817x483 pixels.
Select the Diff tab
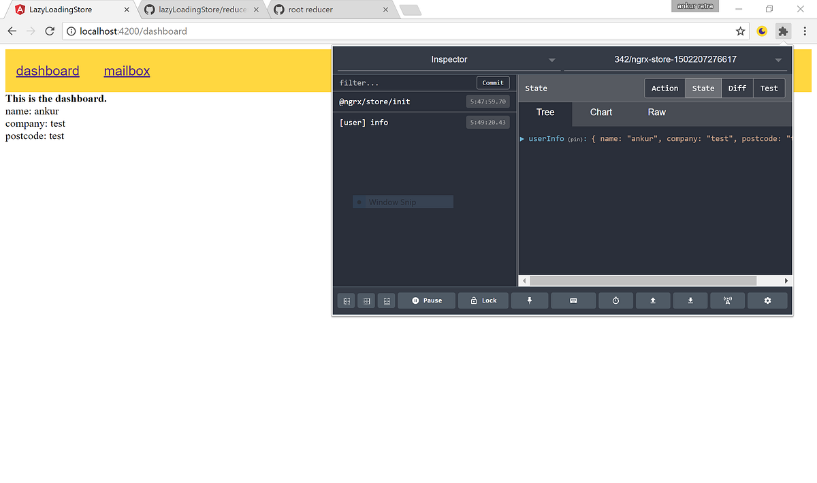coord(737,88)
